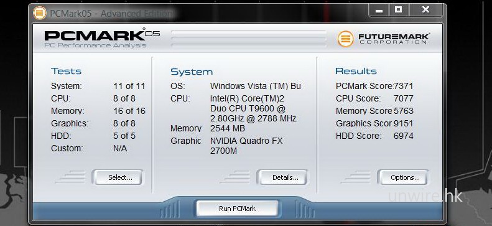Click the progress bar area in header

(x=249, y=39)
